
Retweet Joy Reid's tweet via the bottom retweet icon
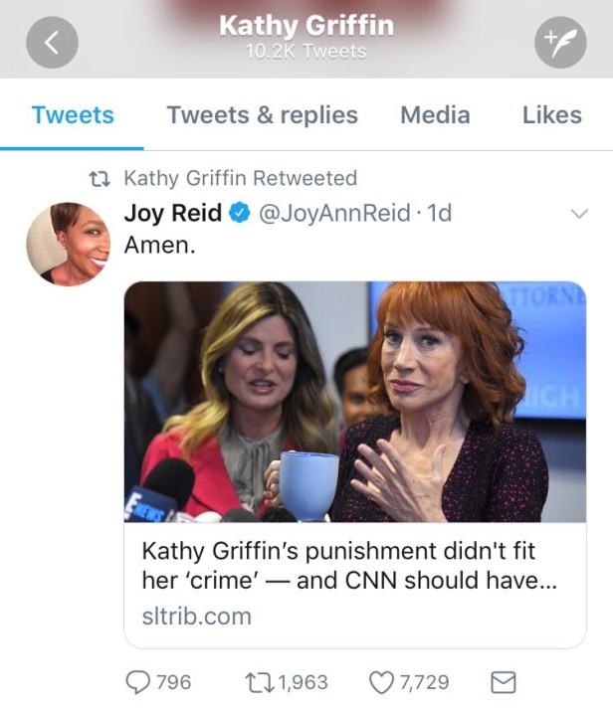tap(258, 682)
